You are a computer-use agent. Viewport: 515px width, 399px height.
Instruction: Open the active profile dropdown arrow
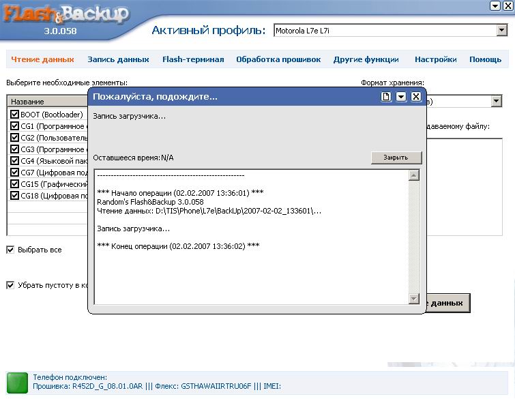pos(501,31)
